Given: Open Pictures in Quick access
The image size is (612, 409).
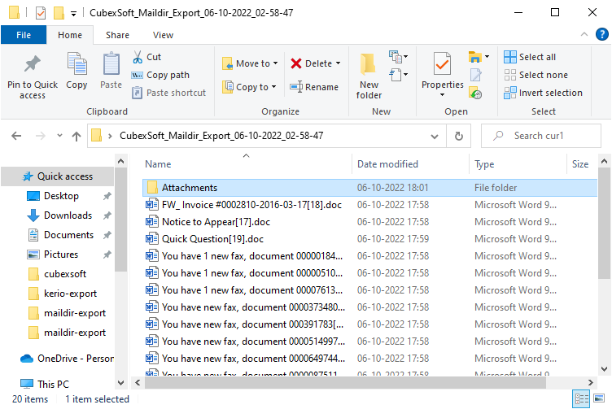Looking at the screenshot, I should coord(61,255).
